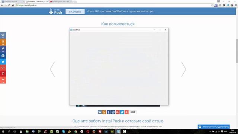Image resolution: width=238 pixels, height=134 pixels.
Task: Click InstallPack window title icon
Action: (71, 30)
